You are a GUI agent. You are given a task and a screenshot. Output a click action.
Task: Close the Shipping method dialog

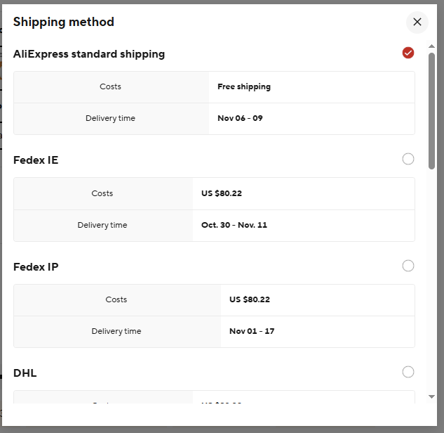[417, 22]
